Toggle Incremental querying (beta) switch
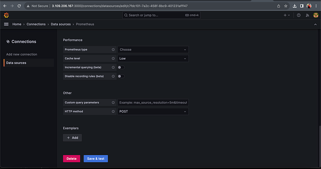This screenshot has height=169, width=321. pos(121,67)
